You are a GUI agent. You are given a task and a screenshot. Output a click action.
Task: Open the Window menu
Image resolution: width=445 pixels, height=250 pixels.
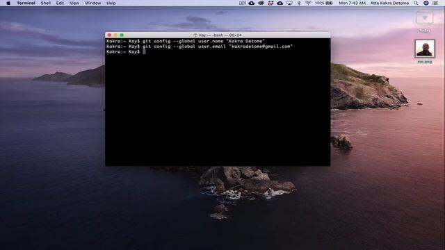tap(92, 3)
